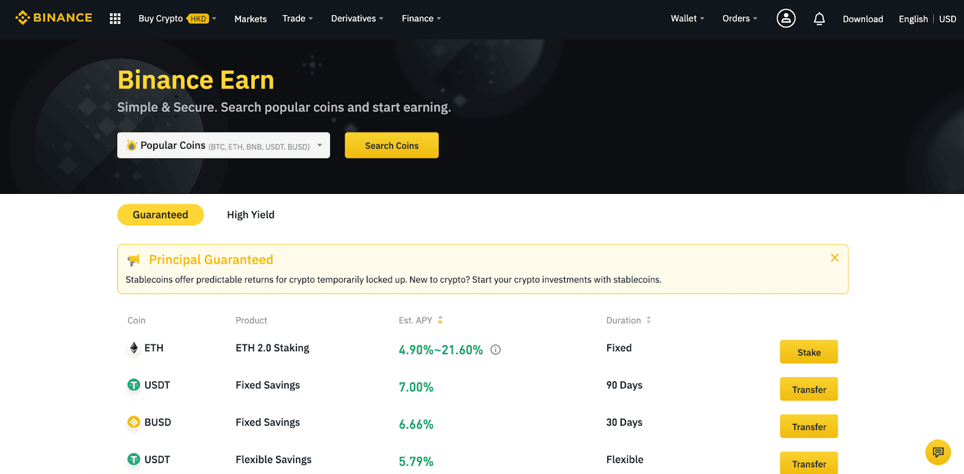The image size is (964, 474).
Task: Click the 7.00% APY value
Action: 416,387
